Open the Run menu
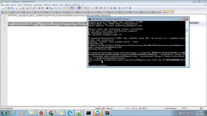The width and height of the screenshot is (207, 116). click(61, 5)
